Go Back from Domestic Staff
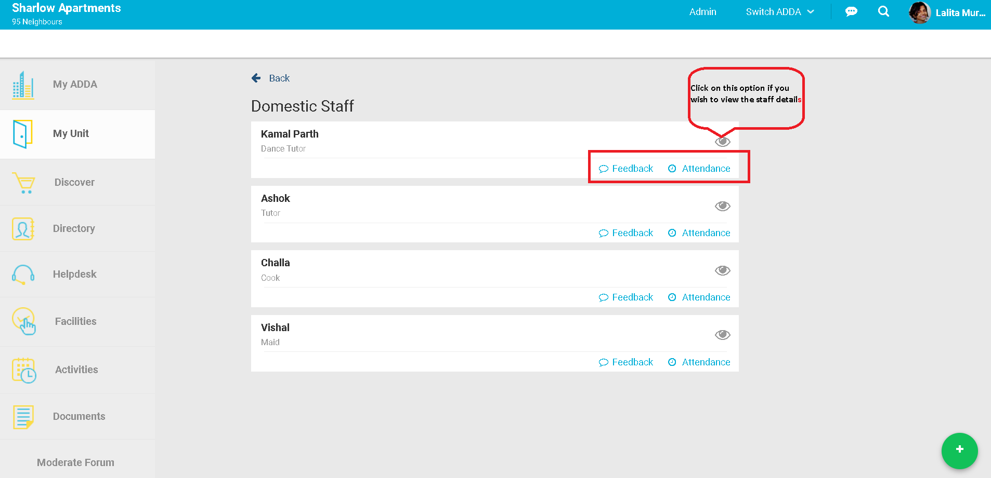Screen dimensions: 991x478 (279, 78)
